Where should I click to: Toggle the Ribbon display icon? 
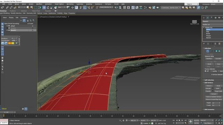click(133, 8)
